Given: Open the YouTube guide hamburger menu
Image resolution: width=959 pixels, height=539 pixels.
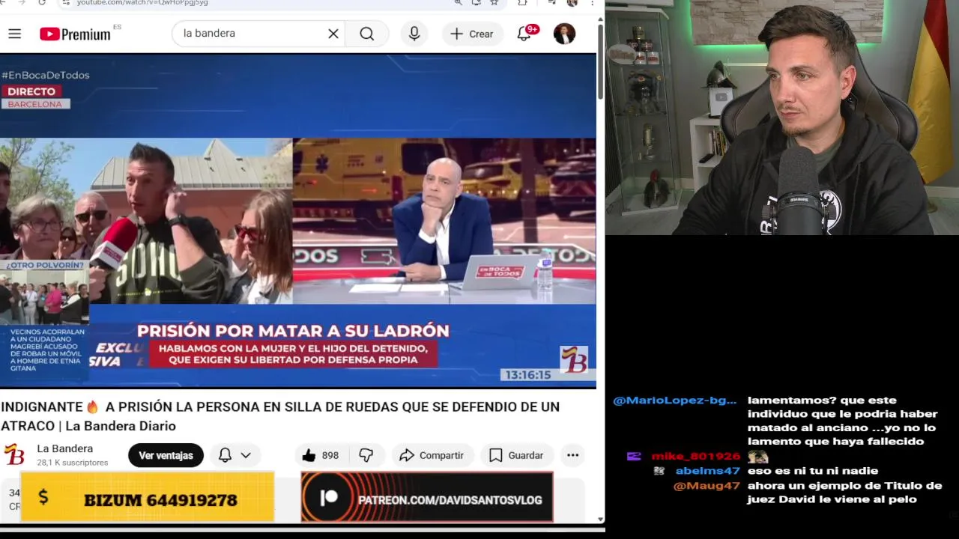Looking at the screenshot, I should (14, 34).
